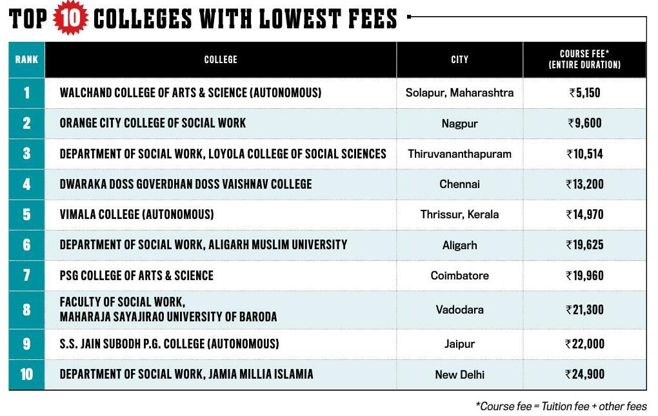This screenshot has height=416, width=658.
Task: Click S.S. Jain Subodh P.G. College
Action: tap(169, 344)
